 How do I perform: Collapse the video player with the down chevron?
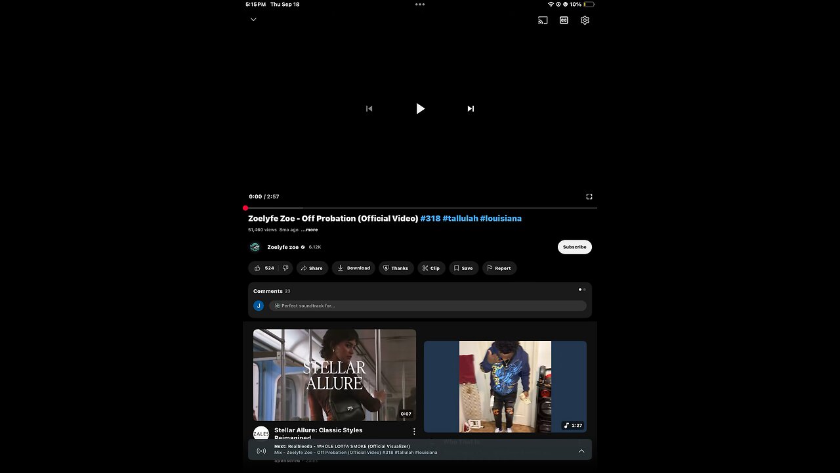click(253, 20)
